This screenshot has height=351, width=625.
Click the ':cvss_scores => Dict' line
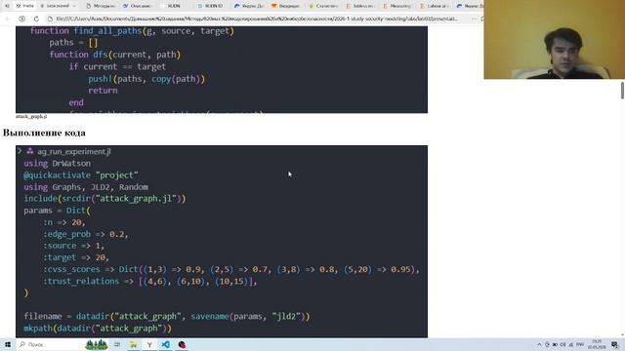click(x=231, y=269)
